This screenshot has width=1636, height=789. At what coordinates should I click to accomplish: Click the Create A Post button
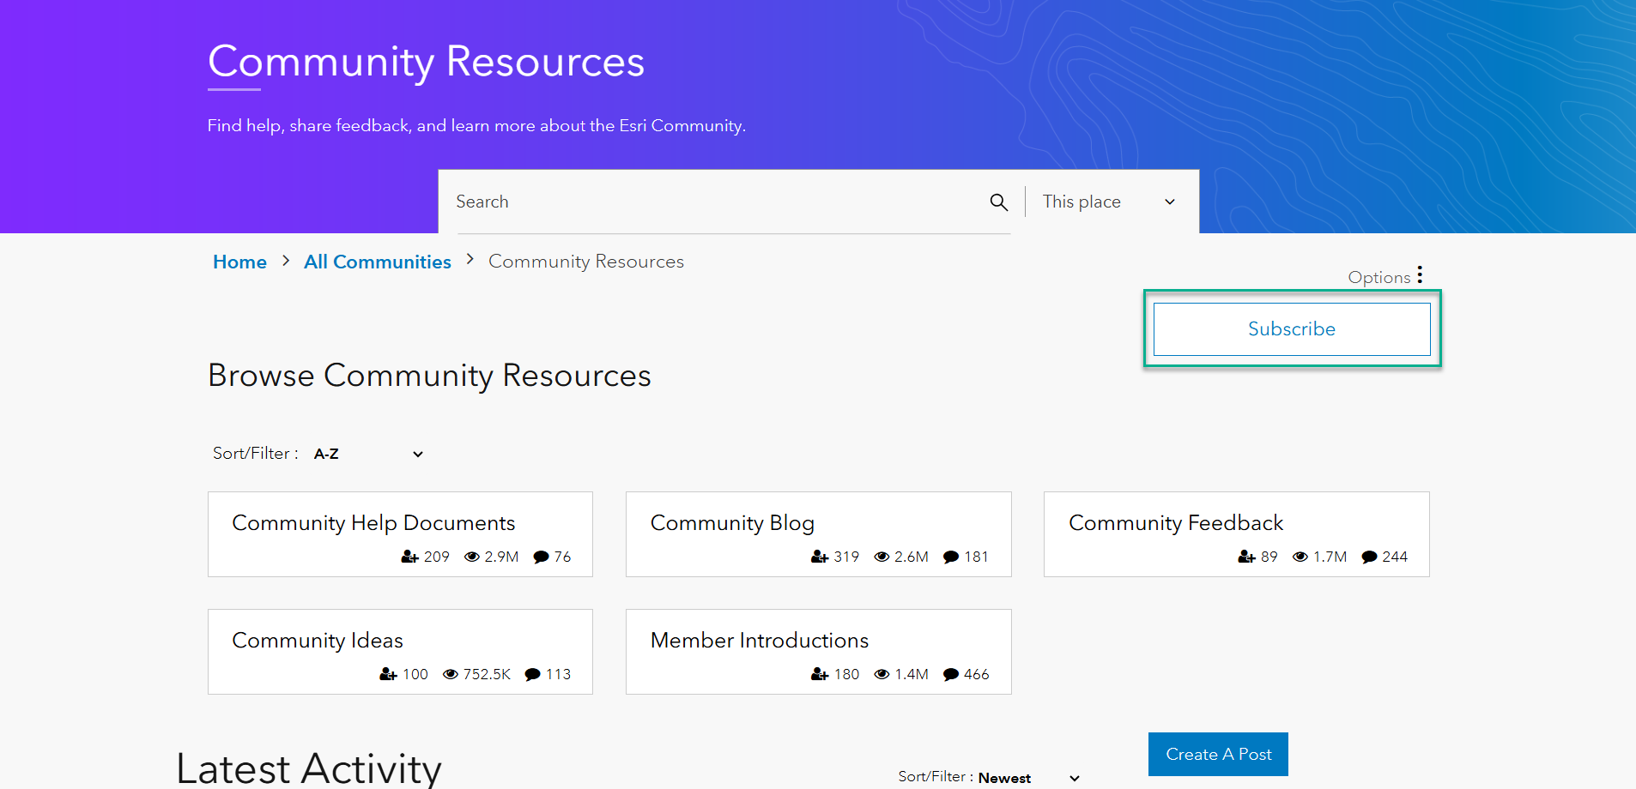(x=1217, y=754)
